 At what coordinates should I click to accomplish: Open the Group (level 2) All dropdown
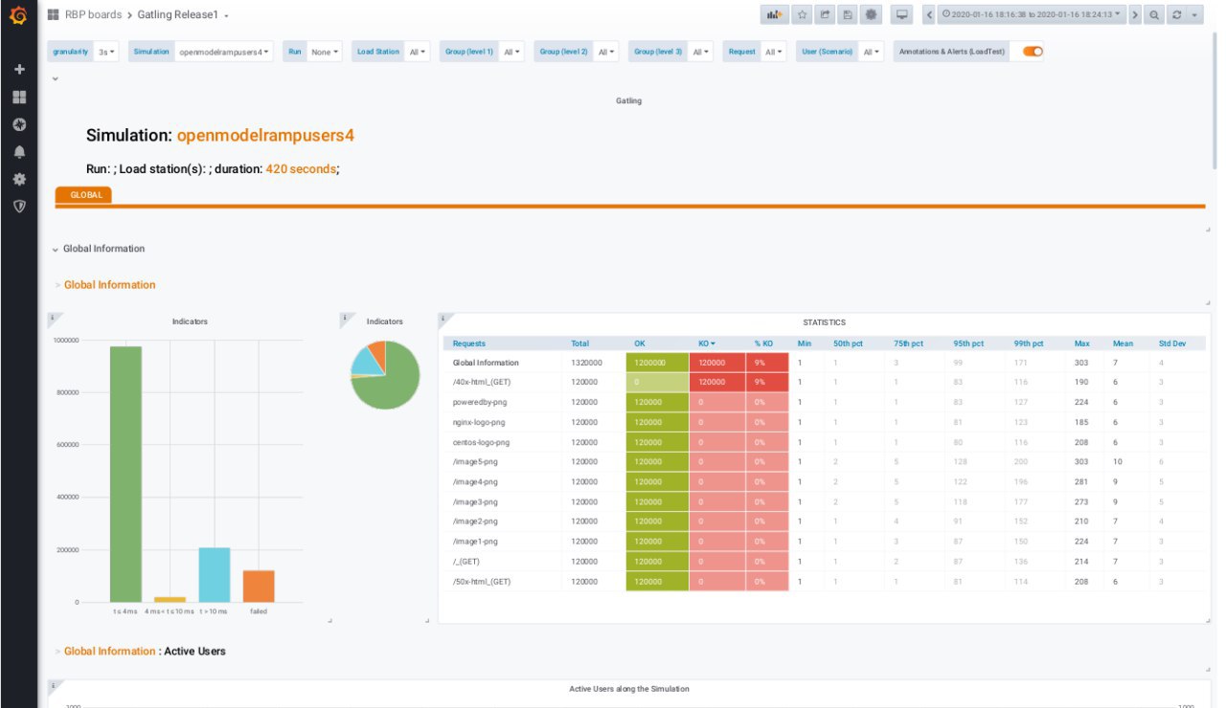click(605, 52)
